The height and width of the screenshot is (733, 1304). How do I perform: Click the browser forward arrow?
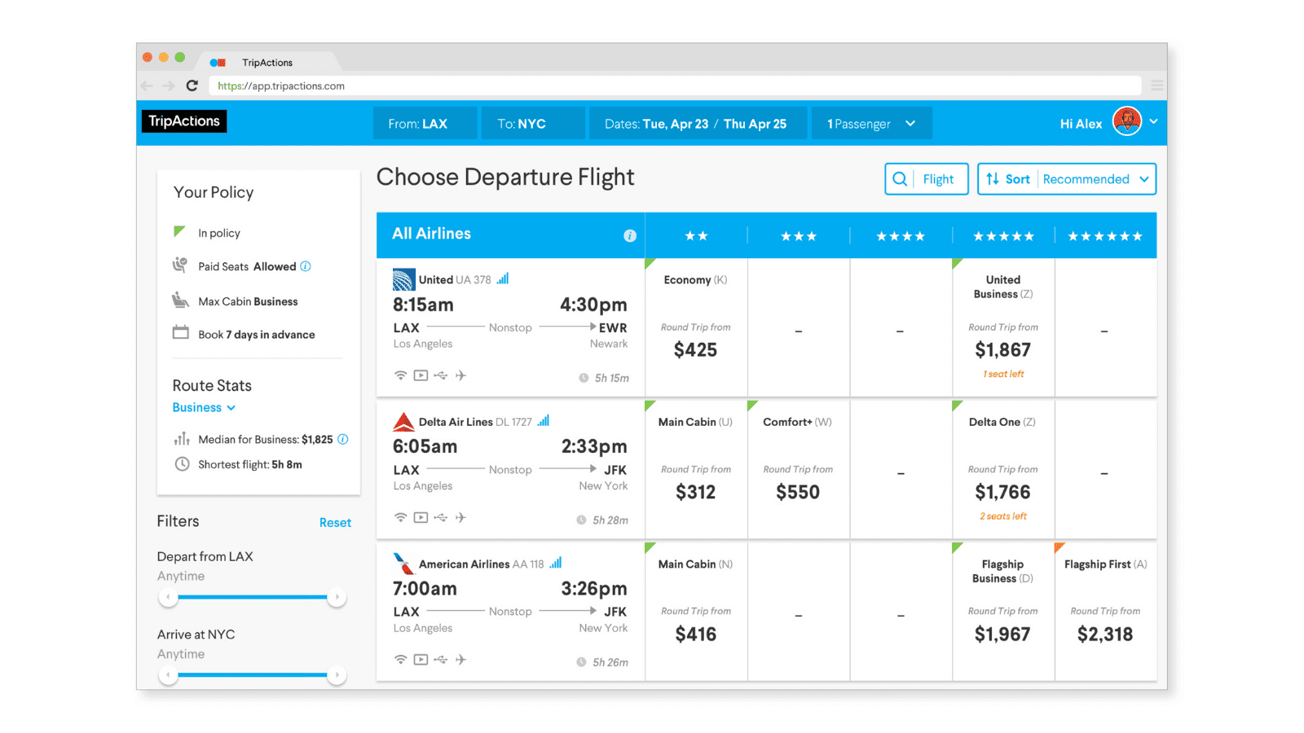pyautogui.click(x=168, y=86)
